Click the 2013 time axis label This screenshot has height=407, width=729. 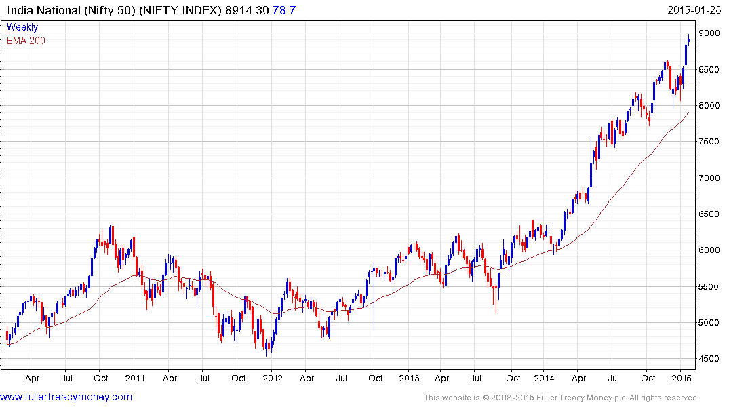pyautogui.click(x=409, y=378)
